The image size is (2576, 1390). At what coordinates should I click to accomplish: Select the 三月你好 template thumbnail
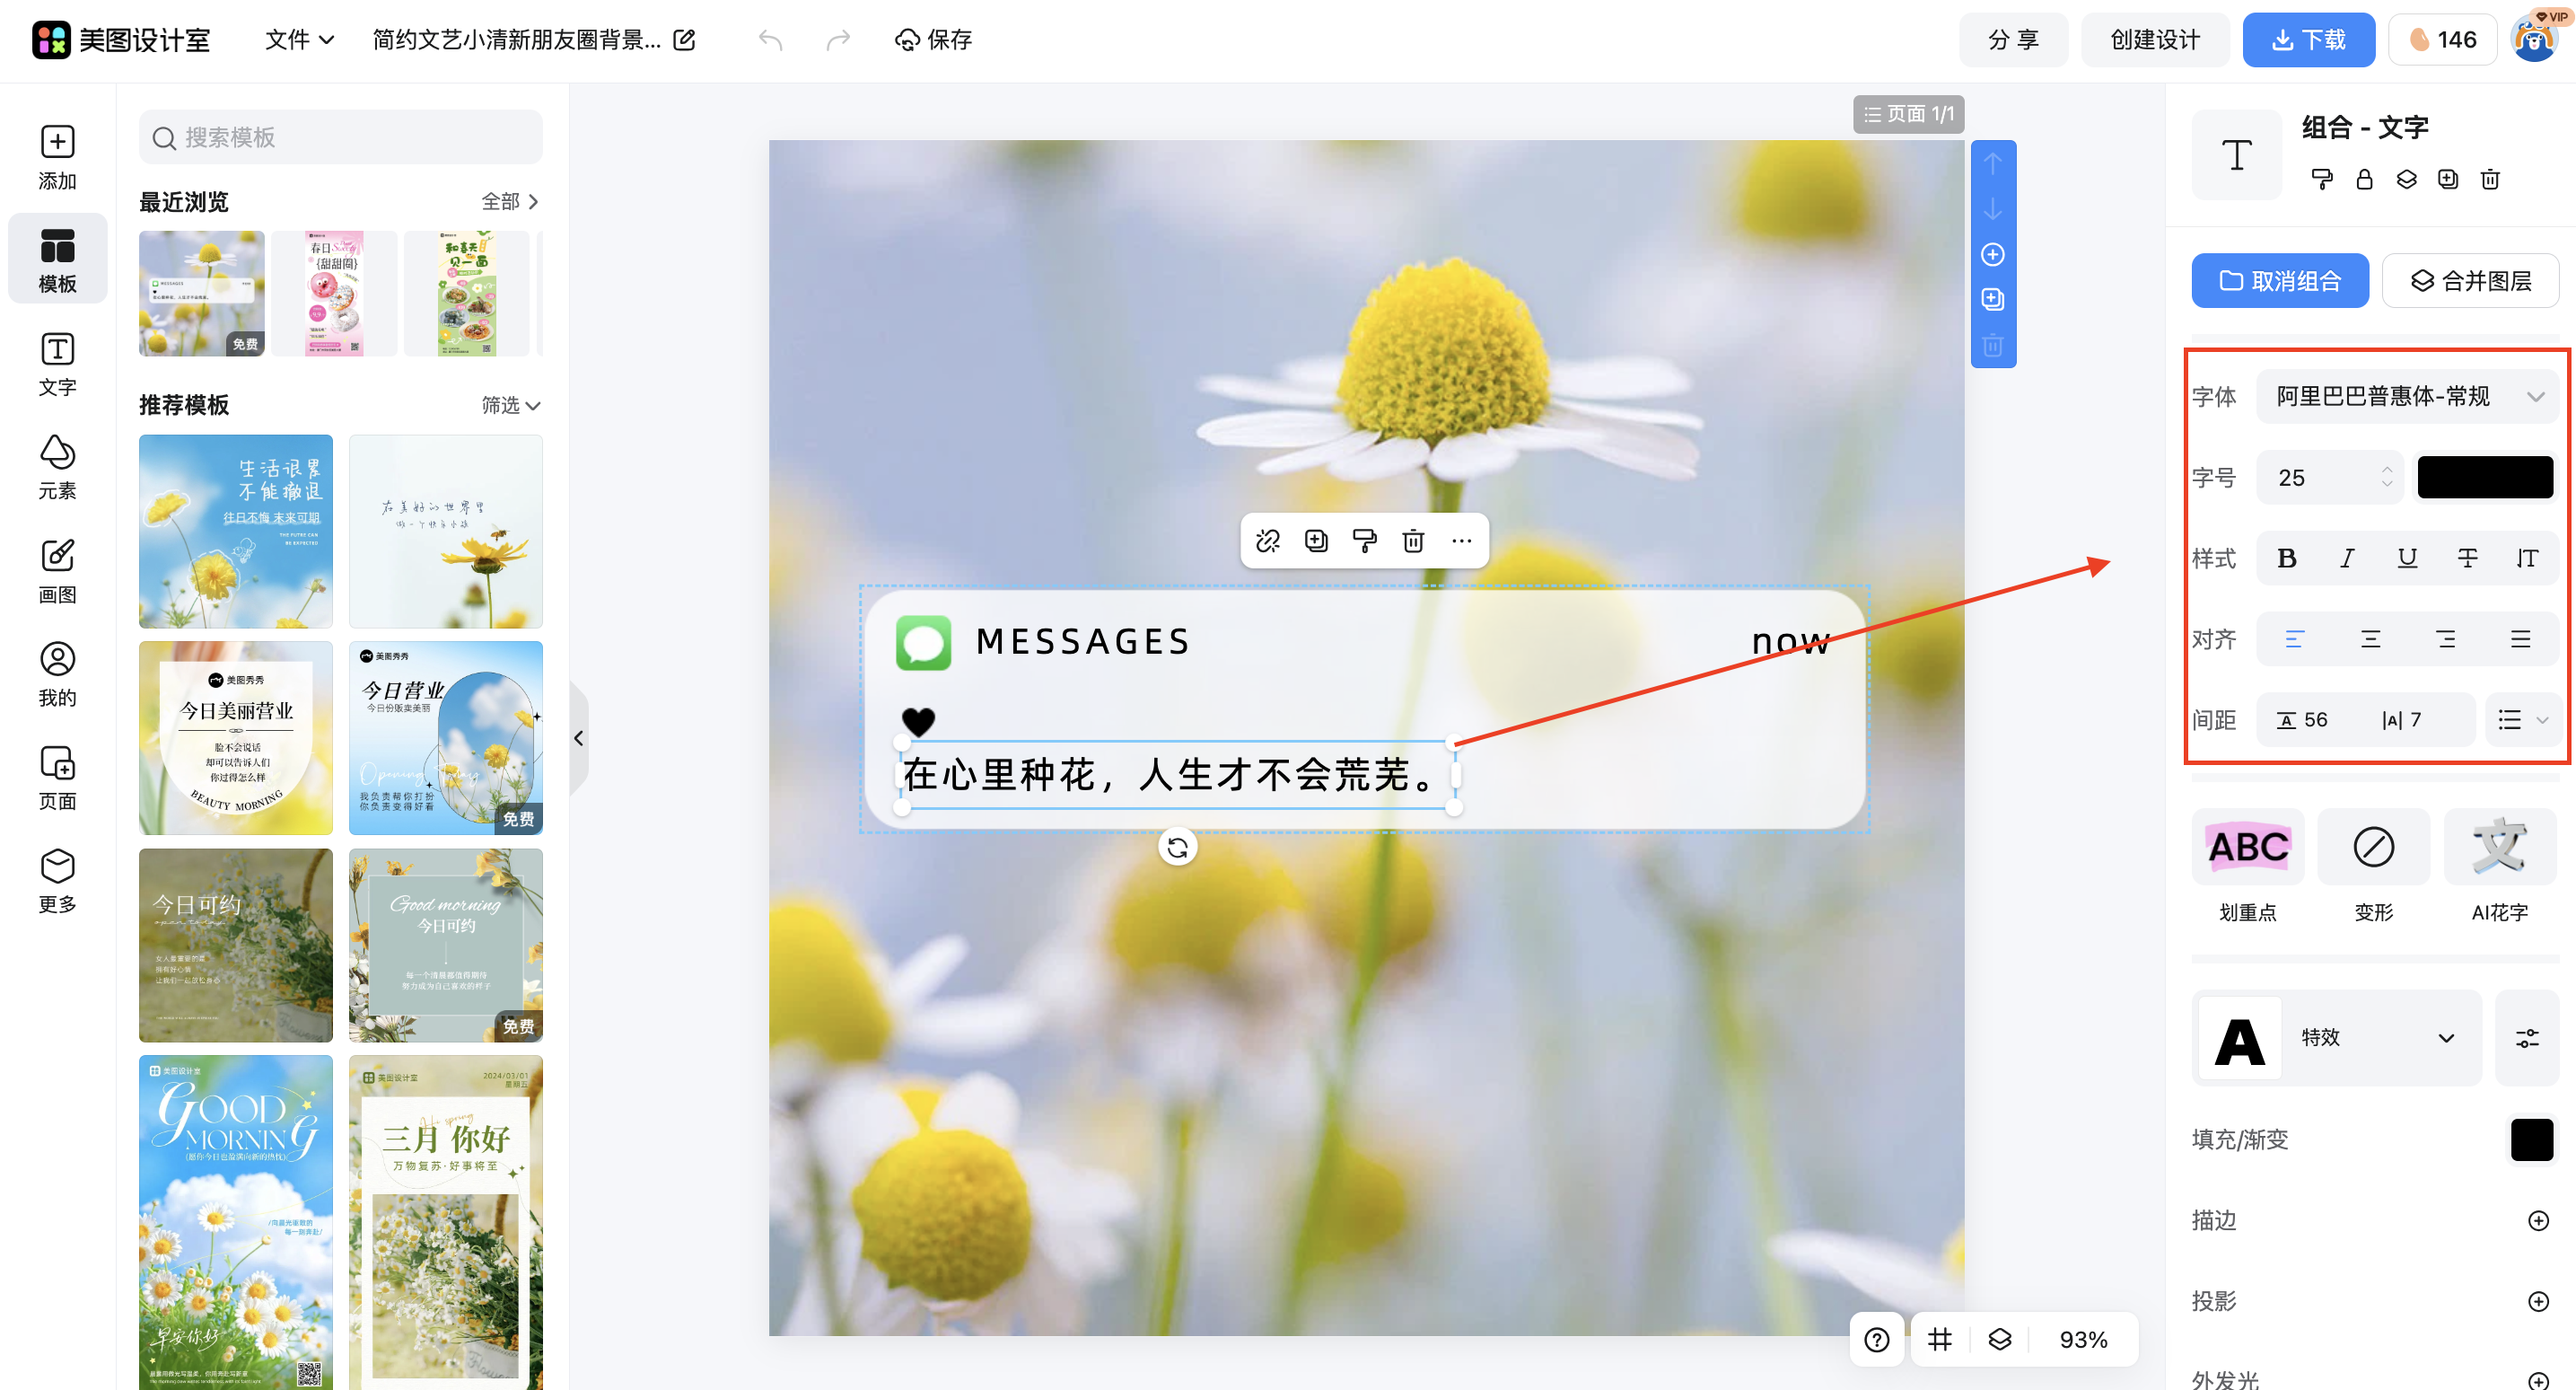(x=446, y=1221)
